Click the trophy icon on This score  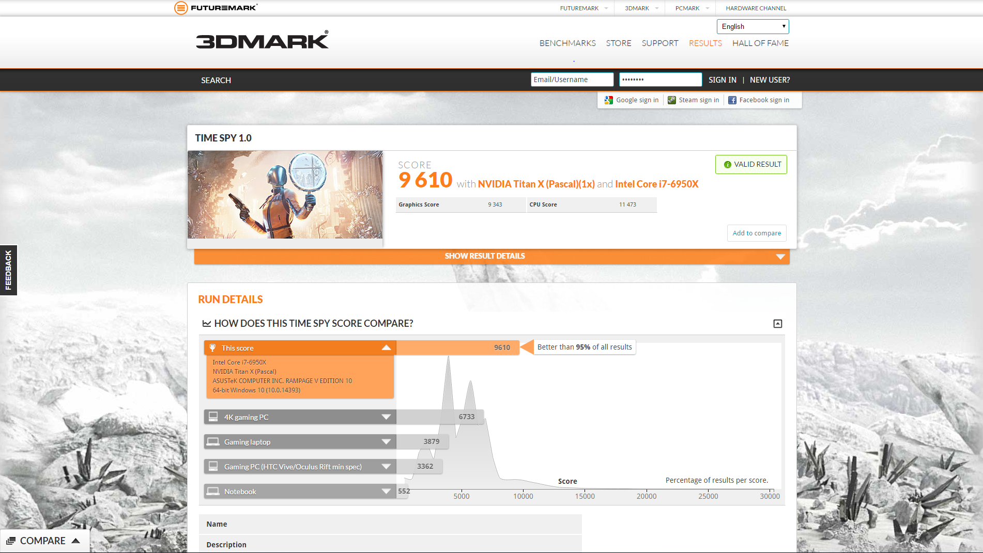click(x=212, y=348)
